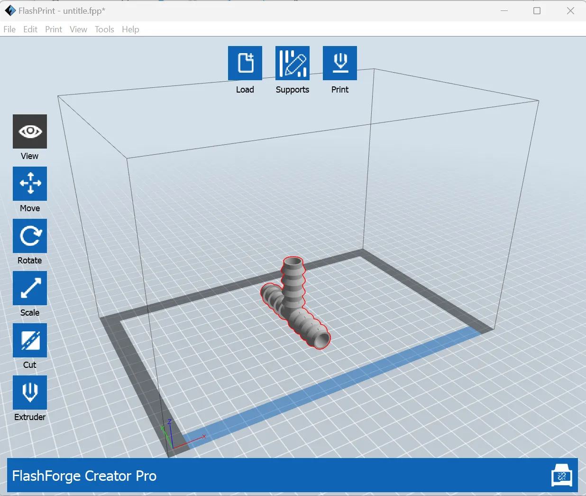Maximize the FlashPrint window
The height and width of the screenshot is (496, 586).
[x=537, y=10]
